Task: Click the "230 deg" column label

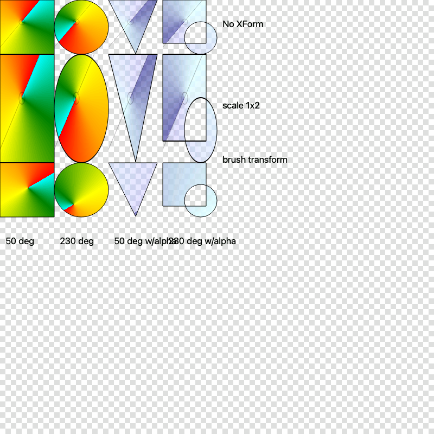Action: coord(76,241)
